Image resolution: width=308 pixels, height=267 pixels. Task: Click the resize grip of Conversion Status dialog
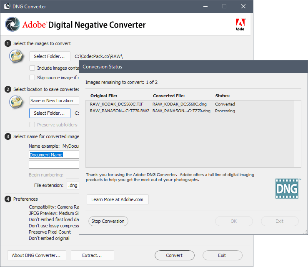point(305,232)
